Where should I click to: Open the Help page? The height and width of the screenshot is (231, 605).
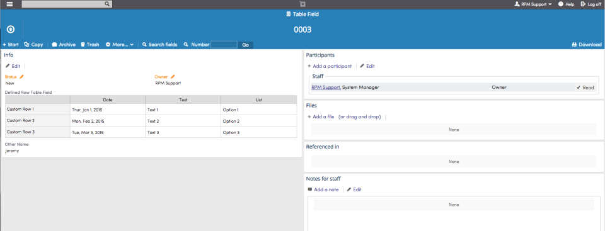[x=566, y=4]
